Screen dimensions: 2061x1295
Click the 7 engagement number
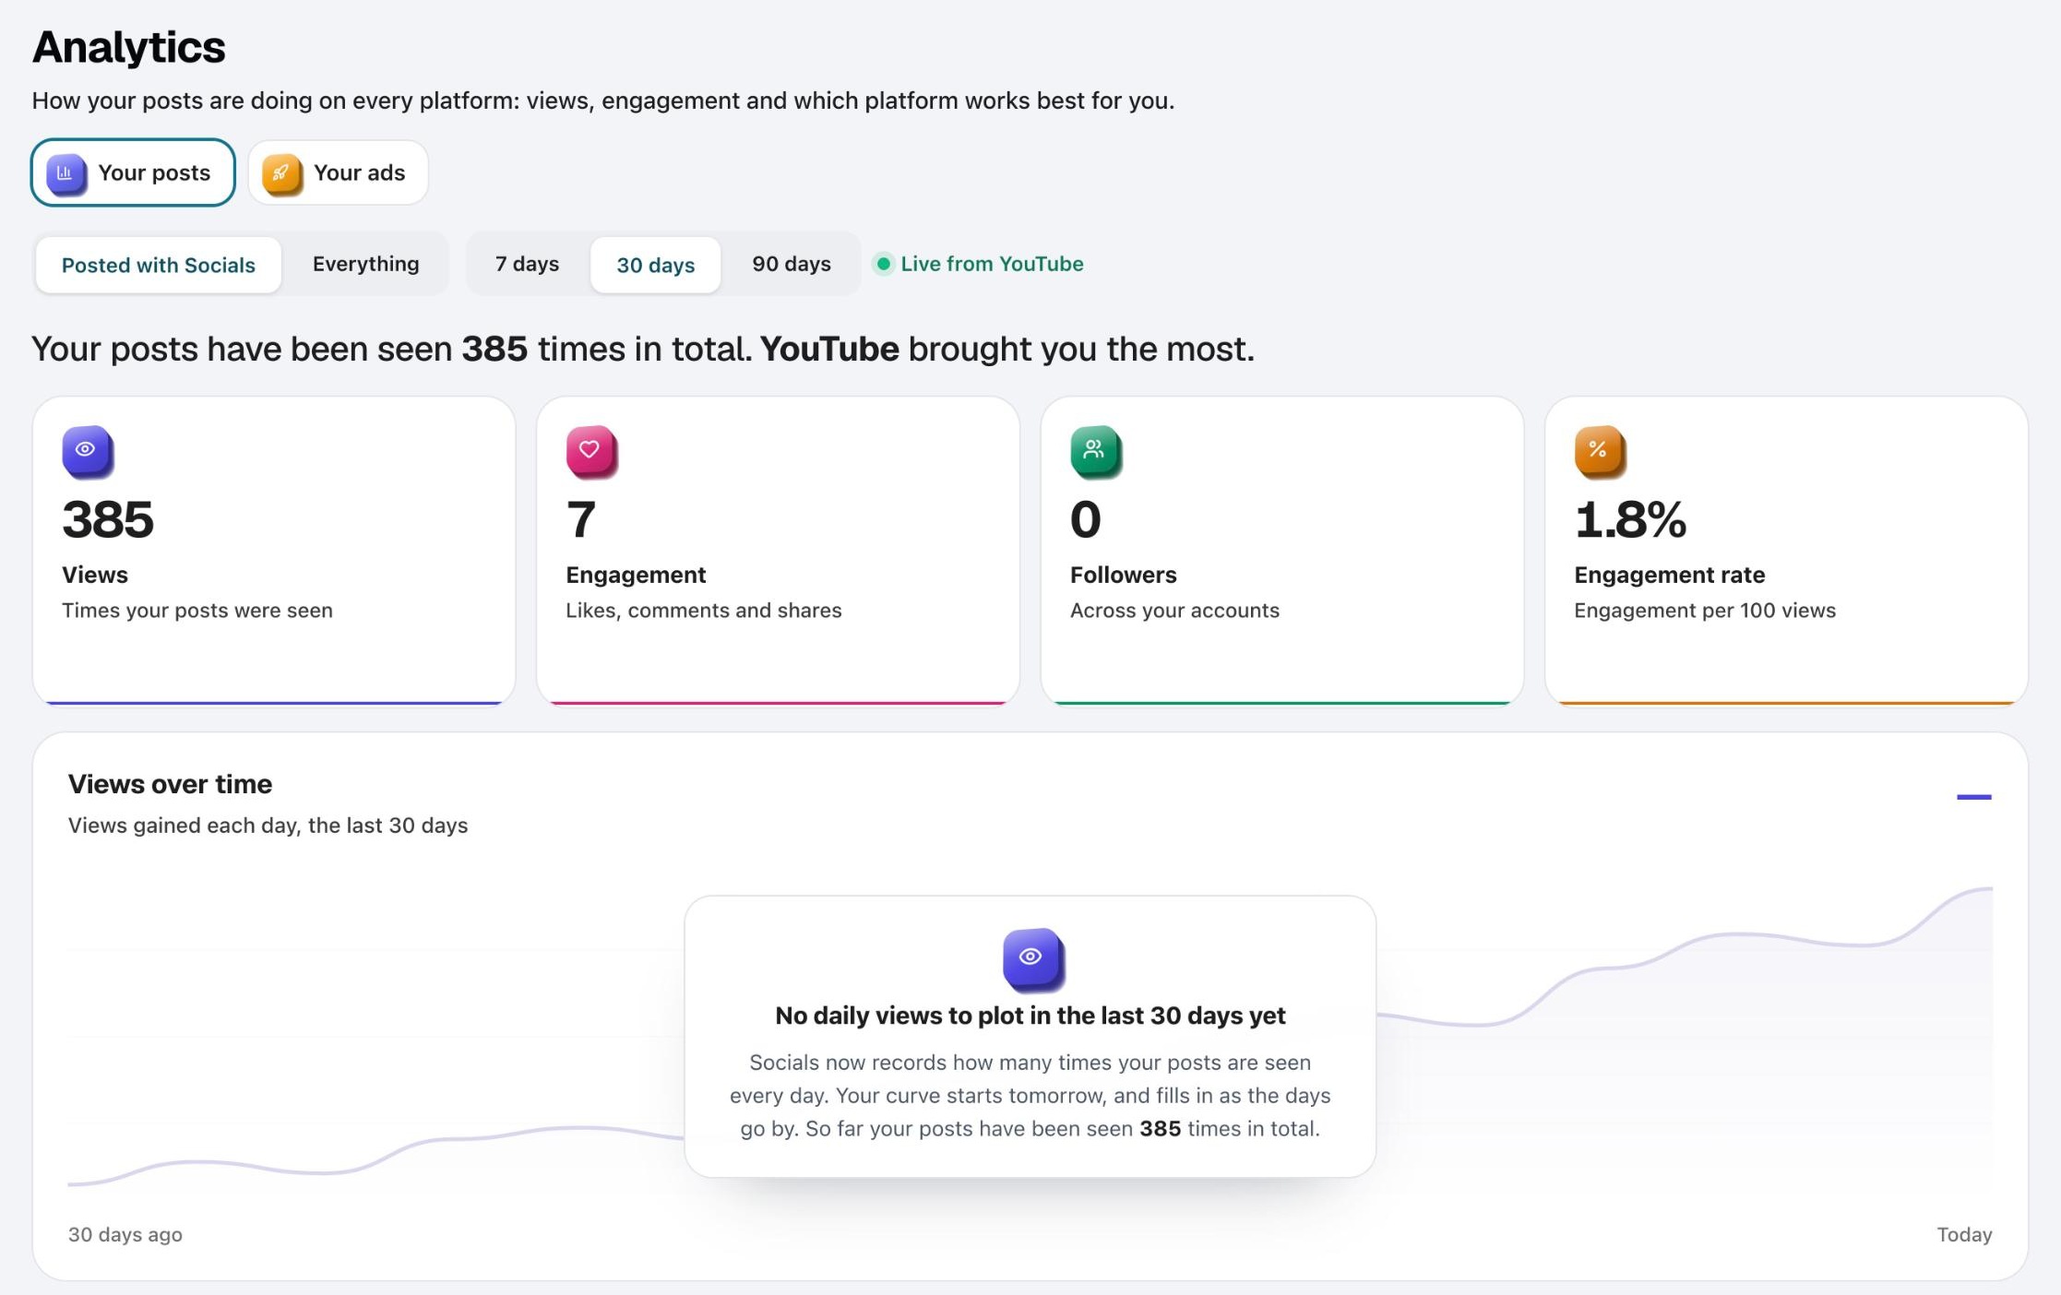click(x=581, y=519)
